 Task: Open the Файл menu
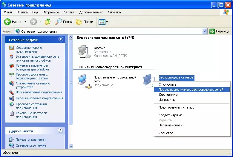pyautogui.click(x=8, y=12)
